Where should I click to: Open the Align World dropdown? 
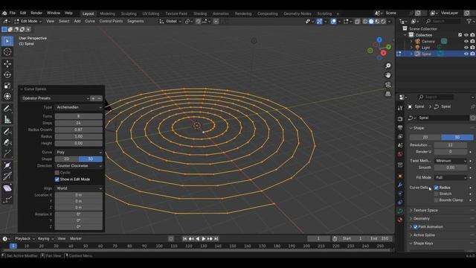79,188
